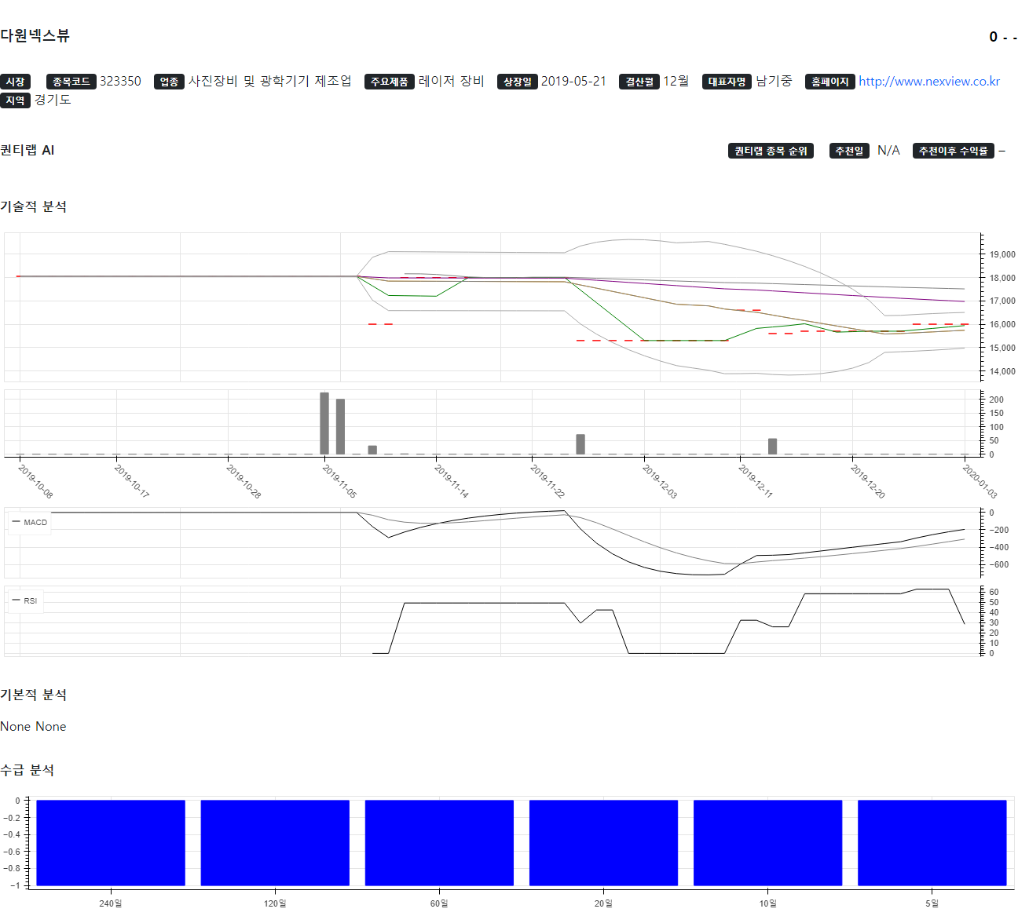Click the 주요제품 badge
The width and height of the screenshot is (1018, 916).
(390, 82)
